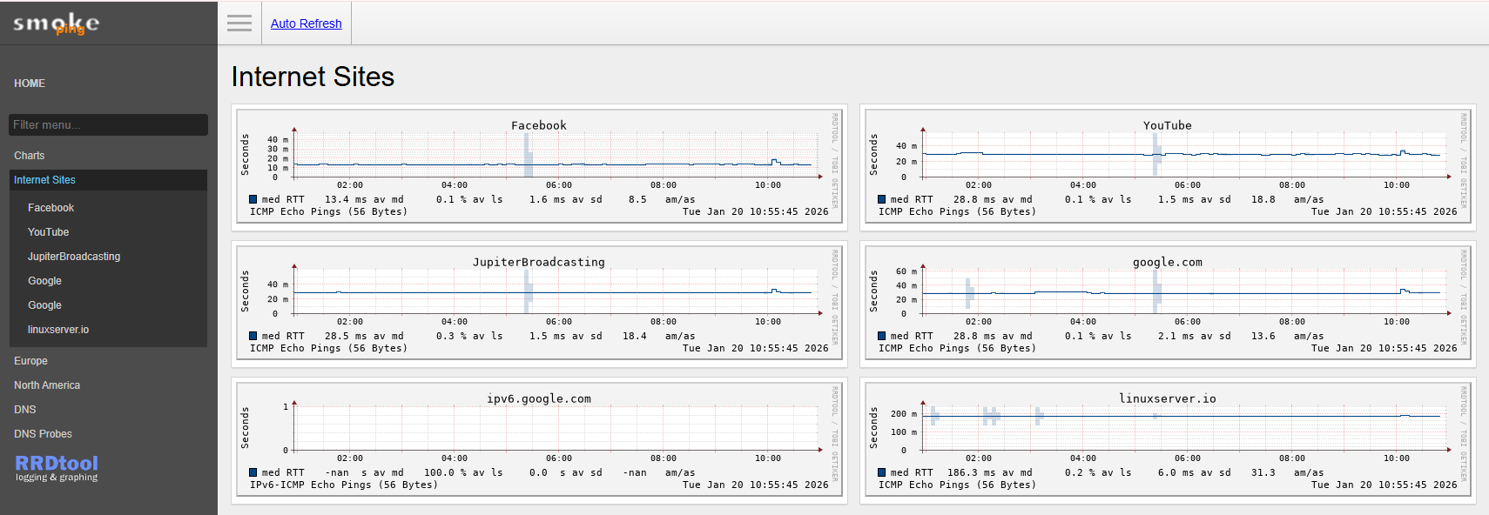Screen dimensions: 1489x515
Task: Open linuxserver.io sidebar entry
Action: [58, 330]
